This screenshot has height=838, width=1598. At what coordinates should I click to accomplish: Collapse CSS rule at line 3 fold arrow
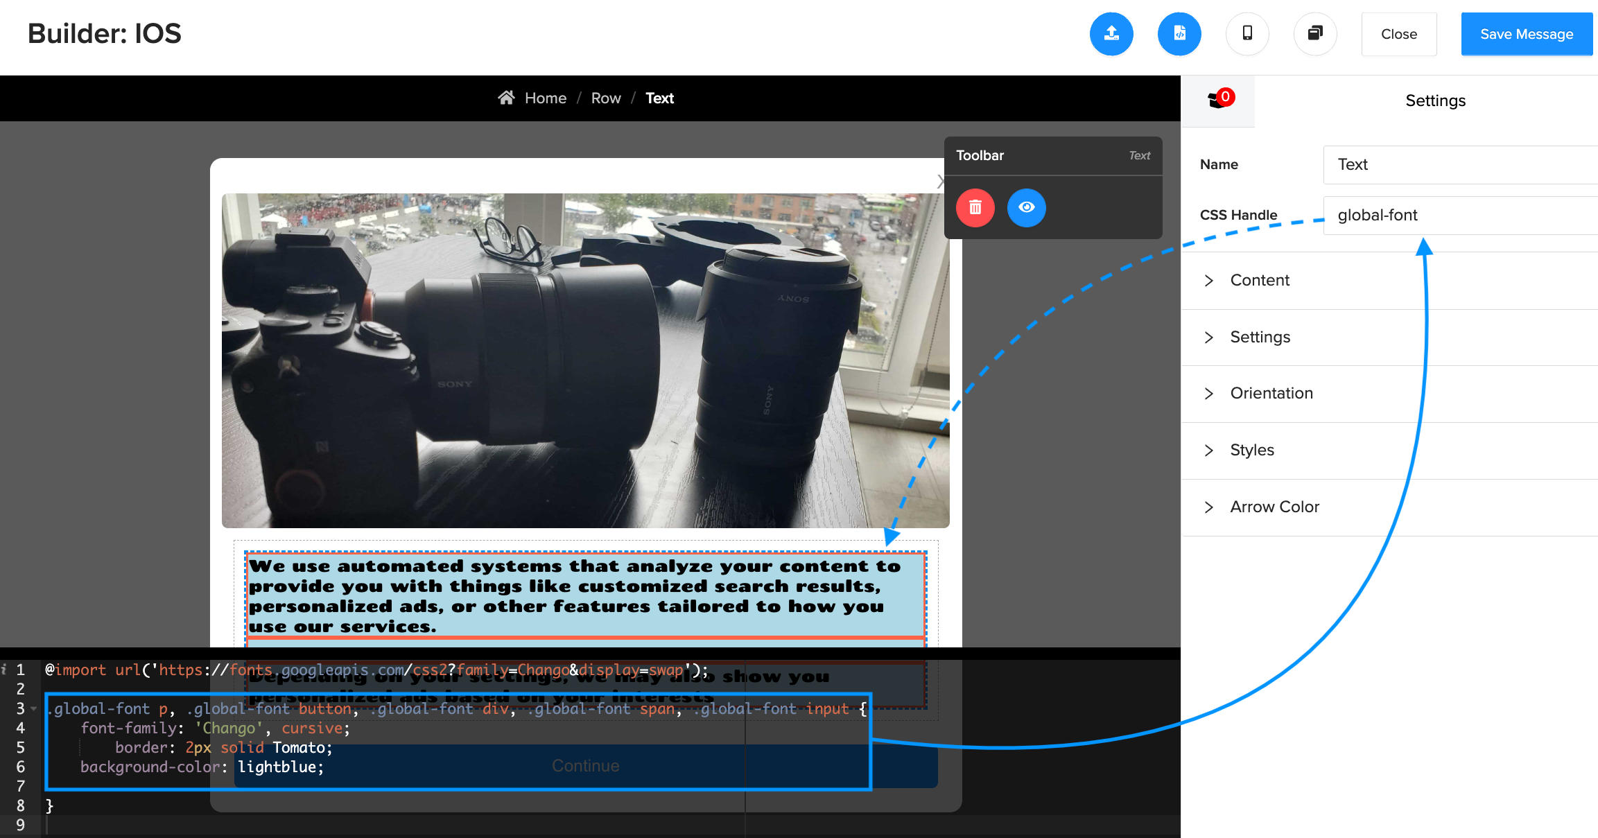click(33, 708)
